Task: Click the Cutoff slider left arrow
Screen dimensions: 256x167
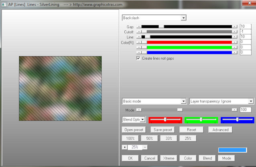Action: [x=139, y=32]
